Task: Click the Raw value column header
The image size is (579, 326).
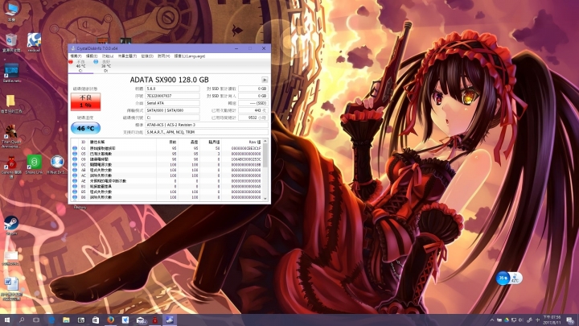Action: point(242,142)
